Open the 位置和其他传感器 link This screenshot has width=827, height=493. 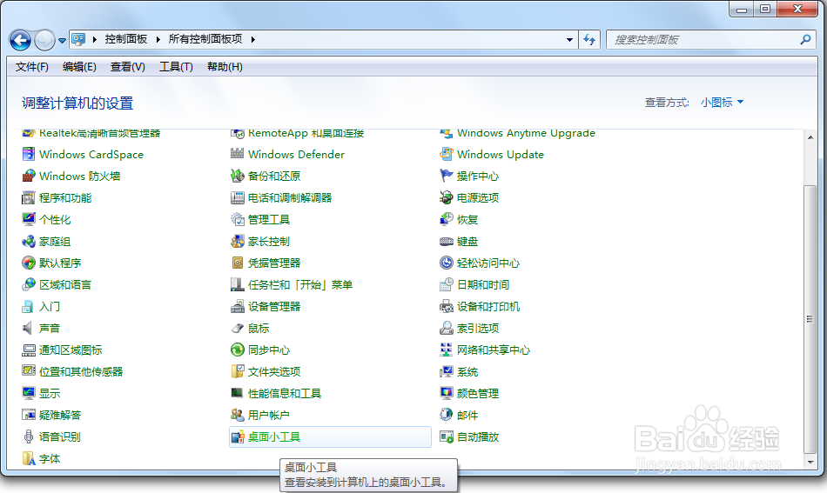pyautogui.click(x=81, y=372)
